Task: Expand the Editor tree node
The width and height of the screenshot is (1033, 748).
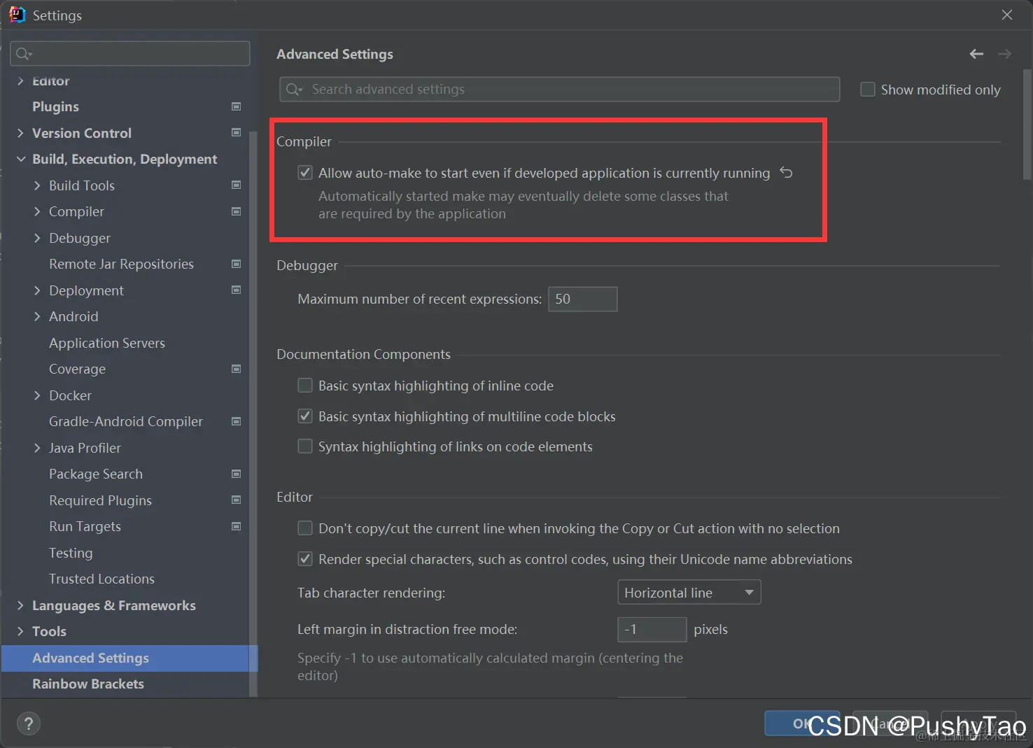Action: (20, 81)
